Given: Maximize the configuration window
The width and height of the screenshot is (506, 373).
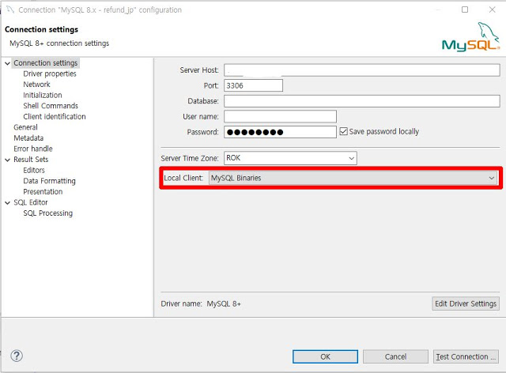Looking at the screenshot, I should click(x=465, y=9).
